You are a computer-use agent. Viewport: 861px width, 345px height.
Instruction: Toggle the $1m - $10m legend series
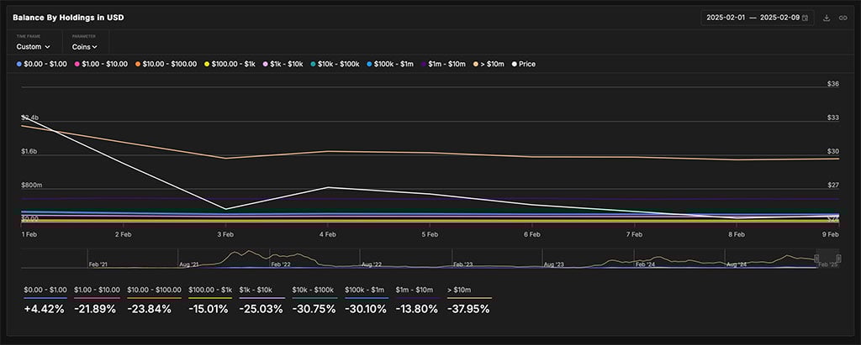click(x=446, y=64)
